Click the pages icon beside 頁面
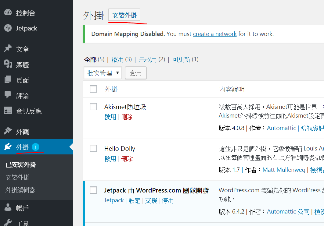The height and width of the screenshot is (226, 324). pyautogui.click(x=8, y=79)
